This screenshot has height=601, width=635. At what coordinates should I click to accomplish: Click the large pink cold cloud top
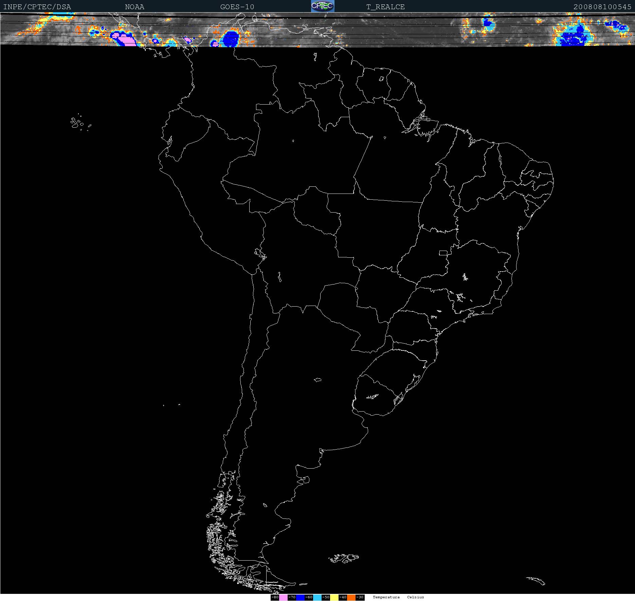pyautogui.click(x=124, y=38)
